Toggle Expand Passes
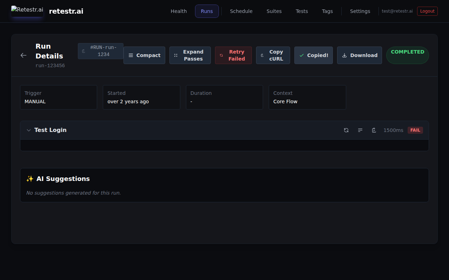449x280 pixels. [190, 55]
